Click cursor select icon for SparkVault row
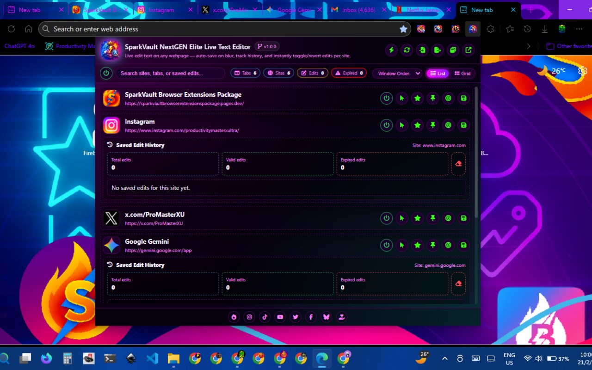Image resolution: width=592 pixels, height=370 pixels. pos(402,98)
